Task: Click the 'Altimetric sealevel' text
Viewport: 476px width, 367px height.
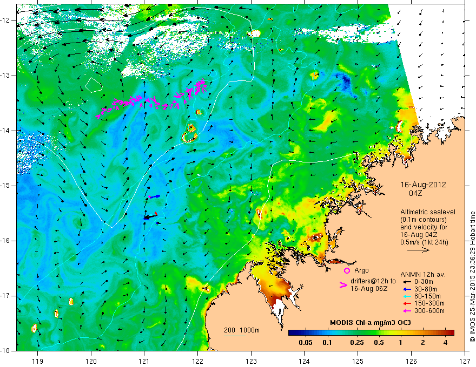Action: point(428,212)
